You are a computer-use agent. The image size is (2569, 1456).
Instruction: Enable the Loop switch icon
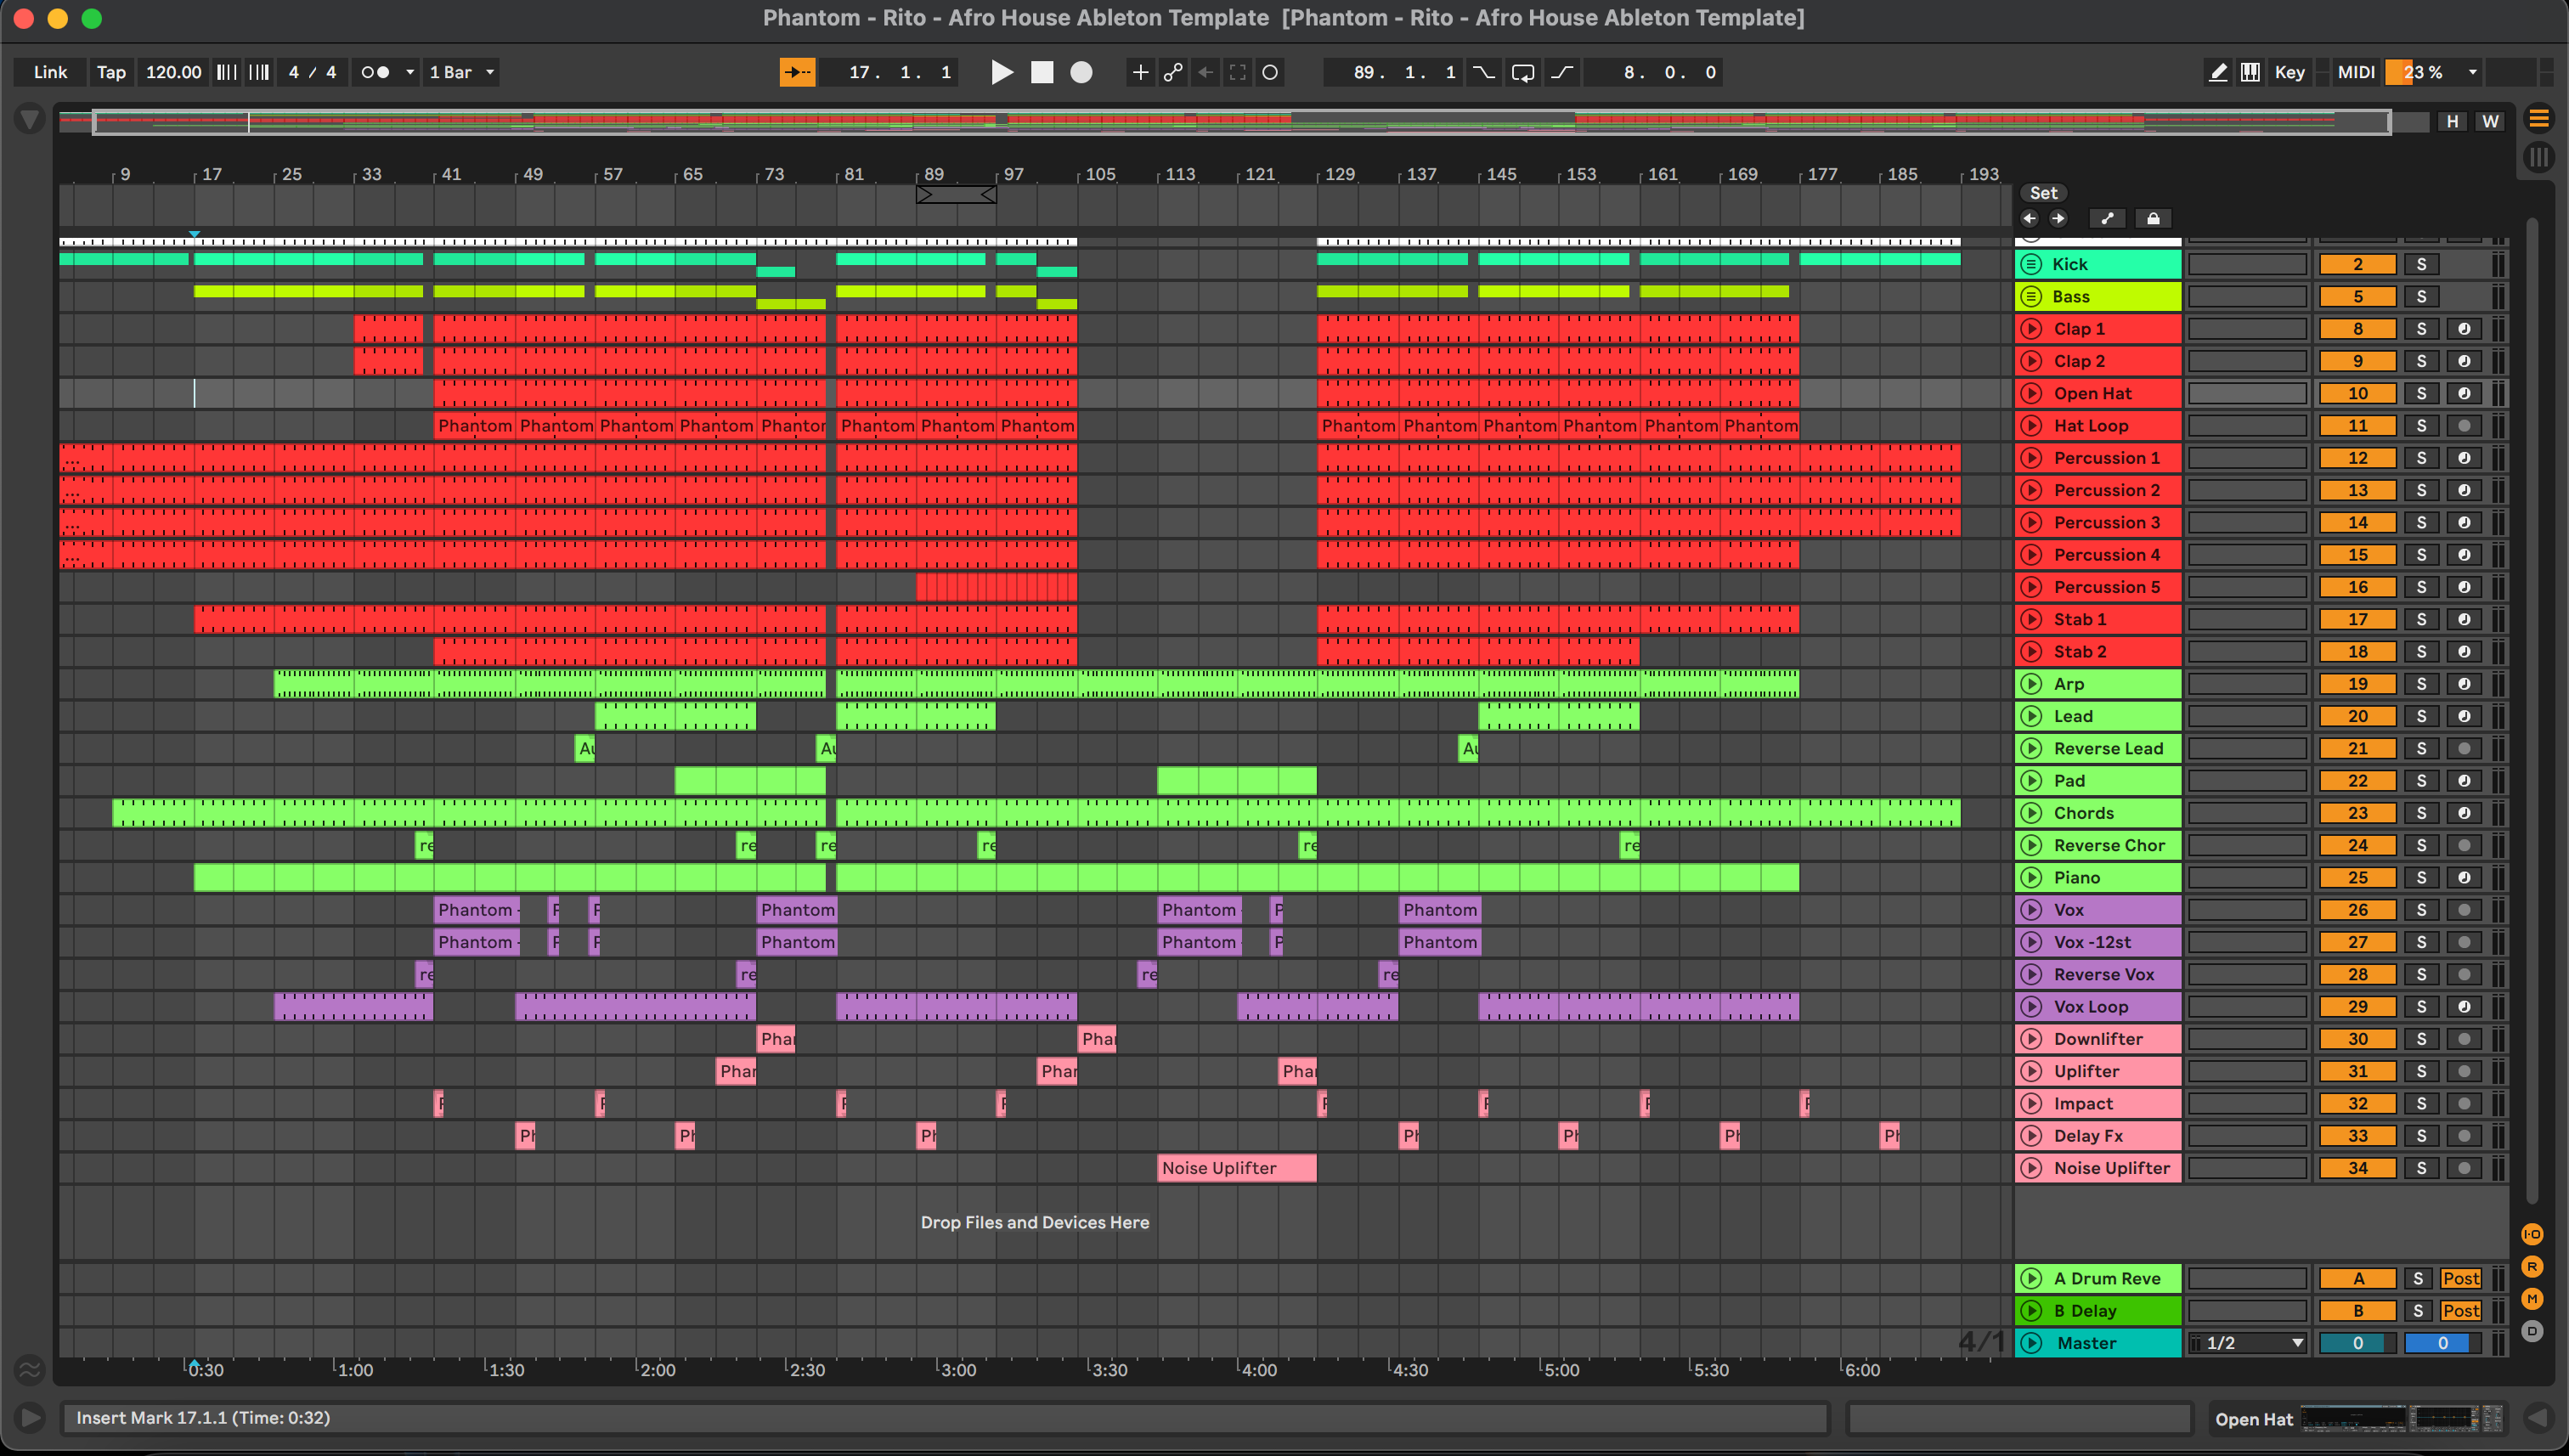coord(1522,72)
